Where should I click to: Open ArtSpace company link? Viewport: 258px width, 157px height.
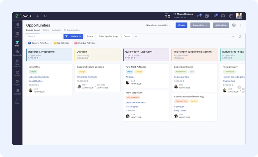click(x=130, y=77)
